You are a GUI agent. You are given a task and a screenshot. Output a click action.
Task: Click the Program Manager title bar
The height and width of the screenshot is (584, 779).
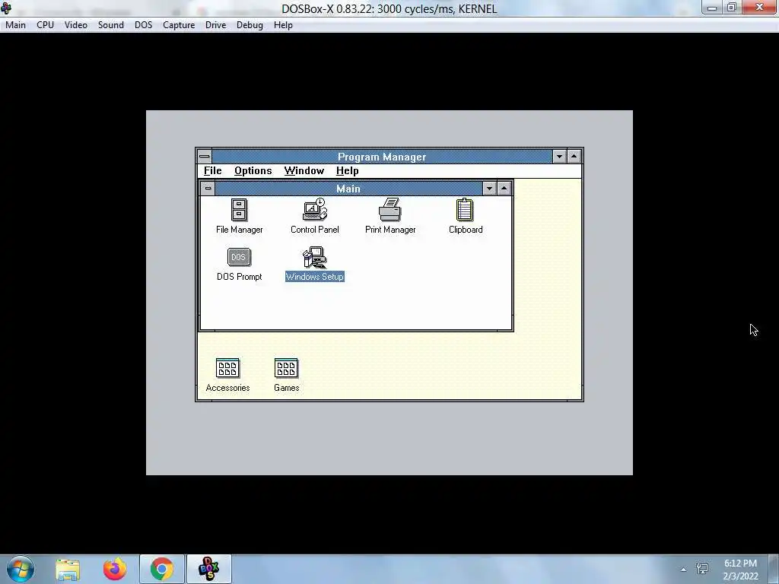382,157
